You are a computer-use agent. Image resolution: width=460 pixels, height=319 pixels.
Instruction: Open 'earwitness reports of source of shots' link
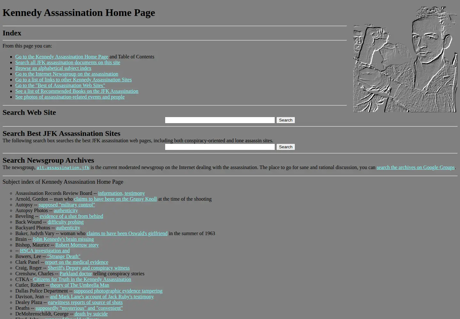[85, 302]
